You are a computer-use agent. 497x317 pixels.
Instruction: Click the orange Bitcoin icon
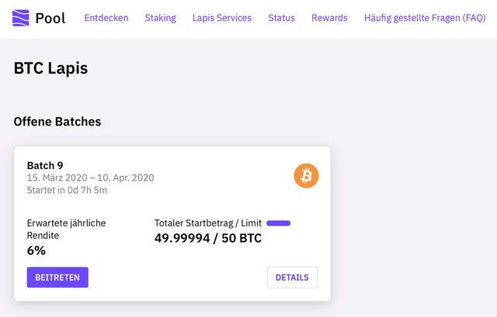(x=306, y=176)
